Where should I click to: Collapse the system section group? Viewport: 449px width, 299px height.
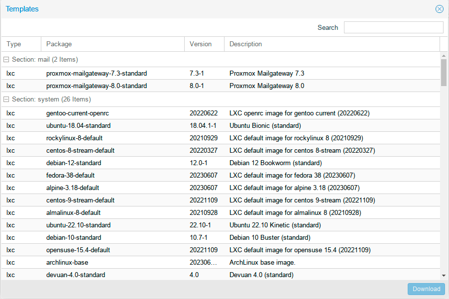tap(6, 100)
